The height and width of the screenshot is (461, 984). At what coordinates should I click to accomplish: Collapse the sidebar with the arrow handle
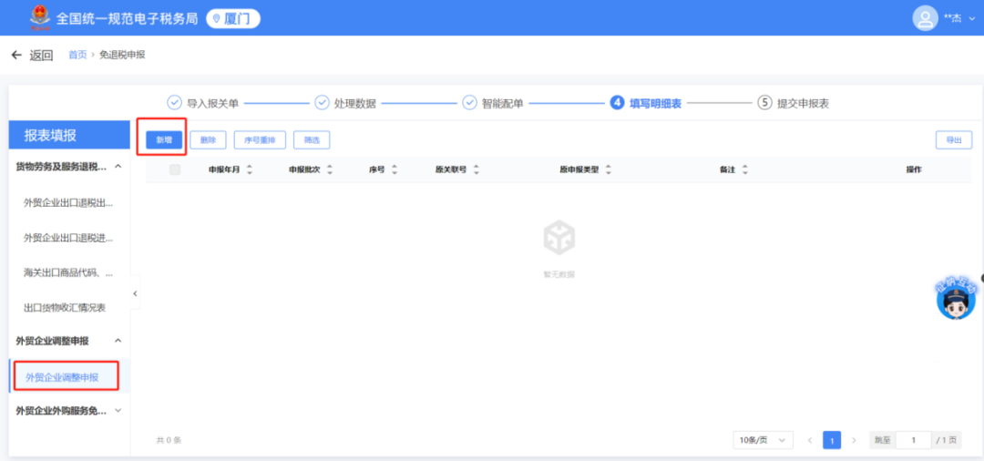pos(136,293)
